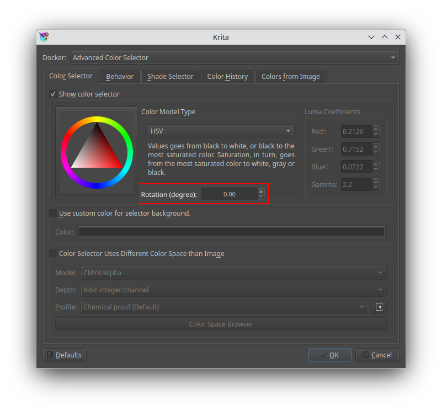This screenshot has width=442, height=411.
Task: Open the Depth dropdown showing 8-bit integer
Action: point(233,290)
